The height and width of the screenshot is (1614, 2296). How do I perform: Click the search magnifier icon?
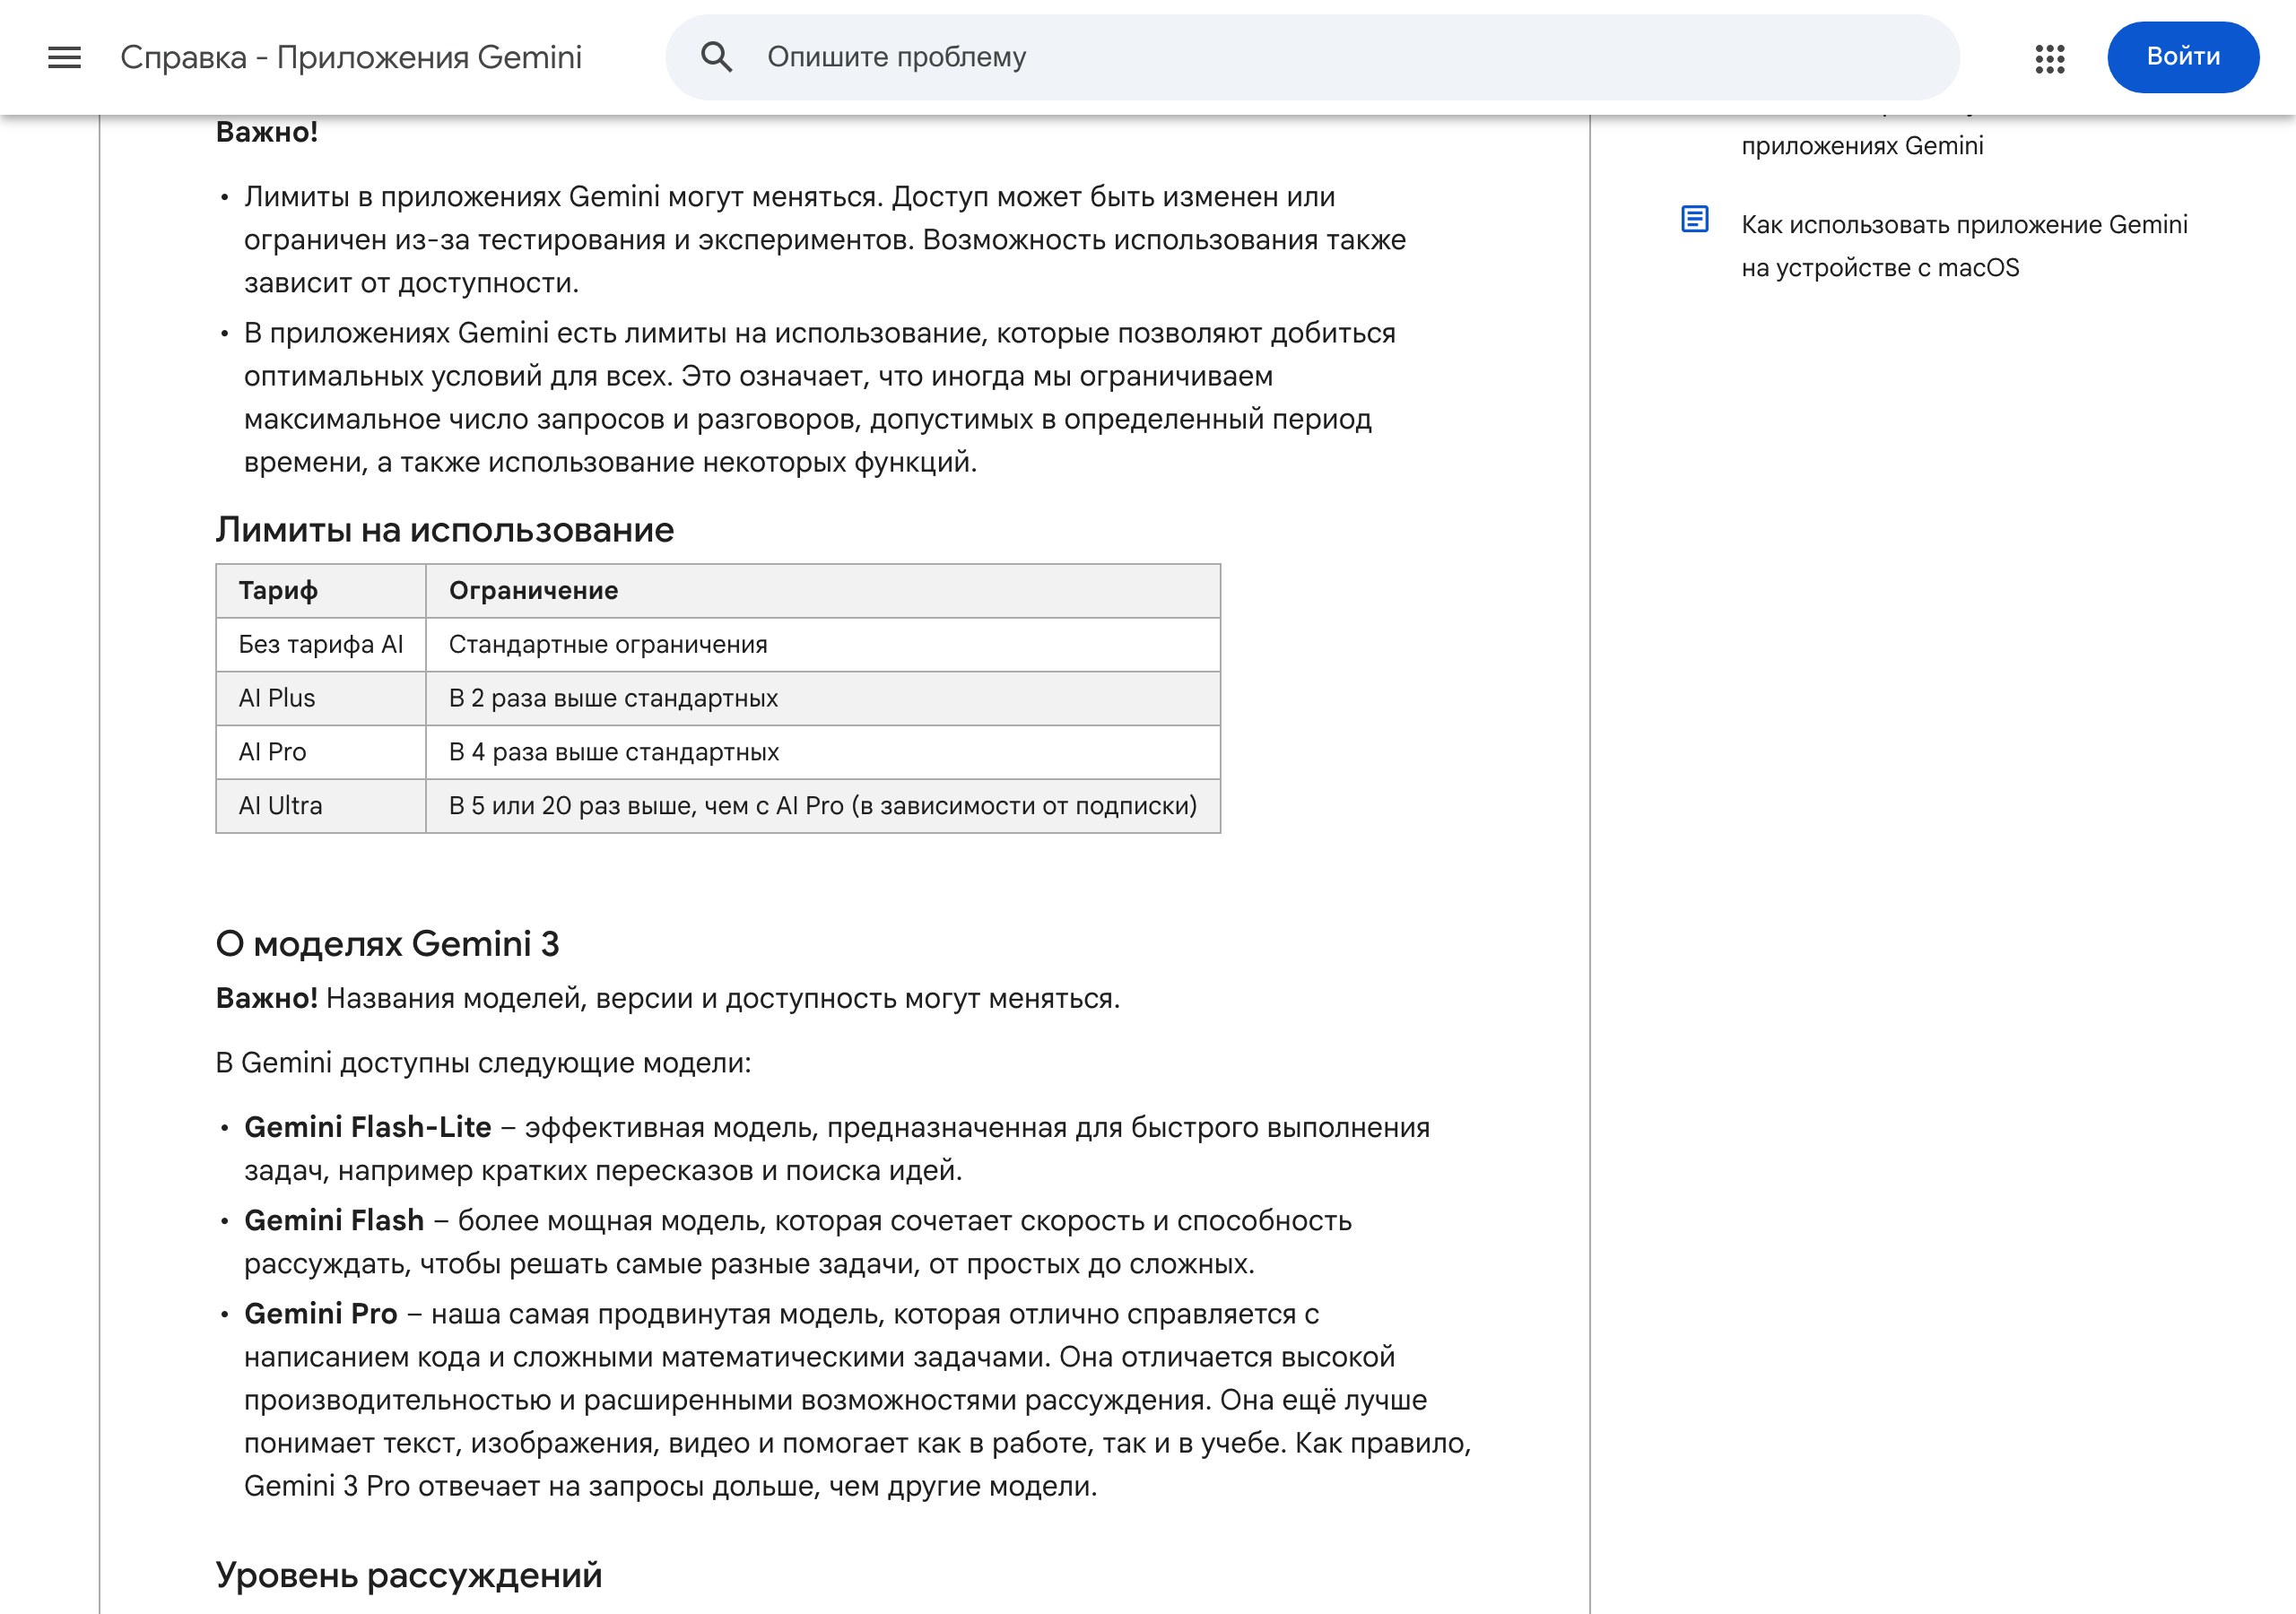(716, 57)
